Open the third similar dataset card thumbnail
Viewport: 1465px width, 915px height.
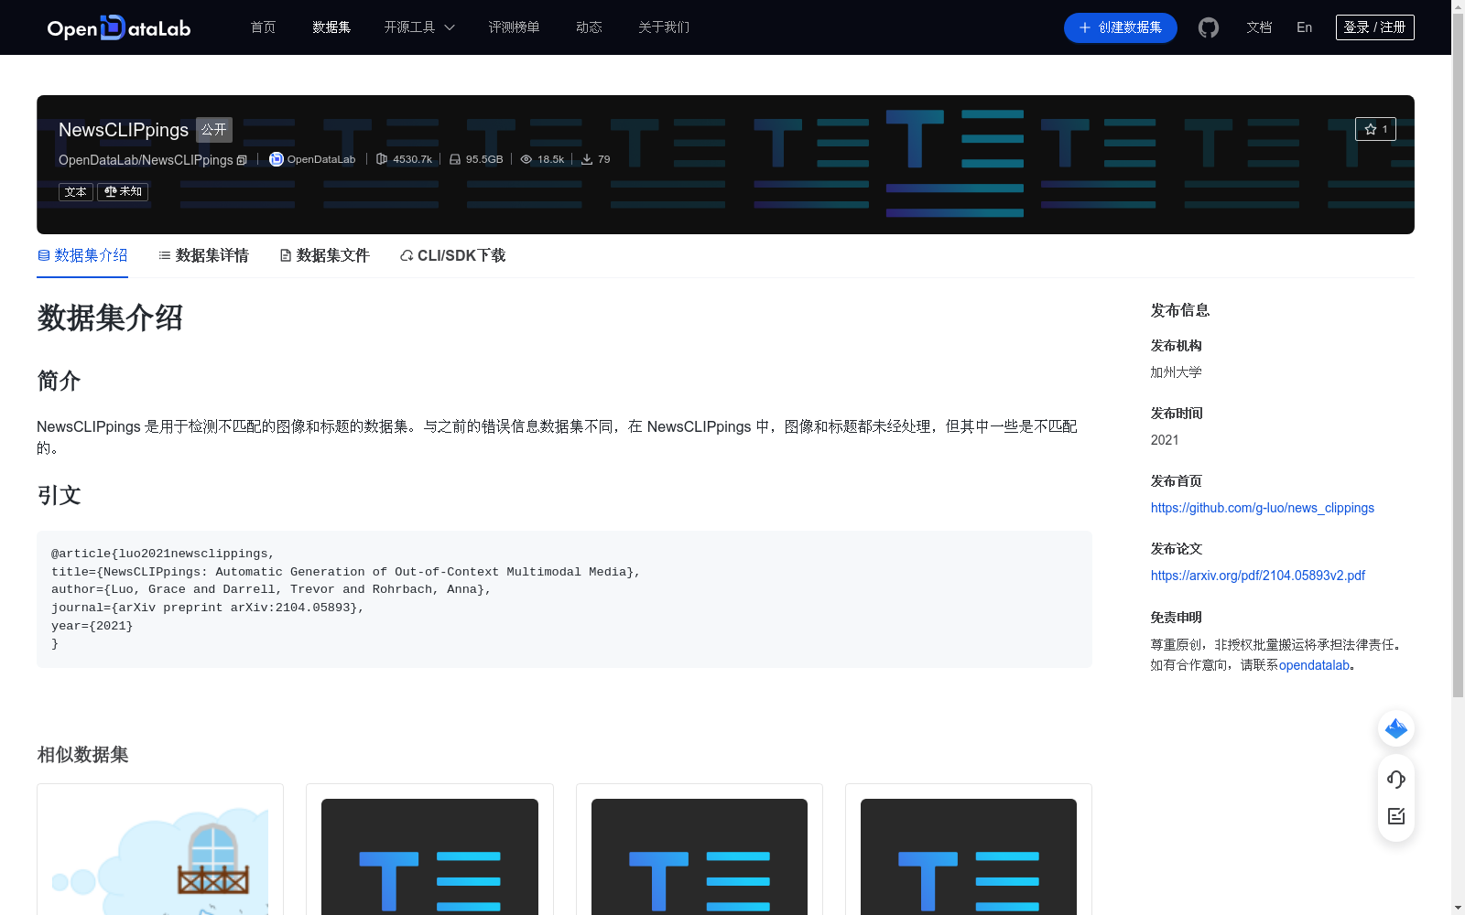700,856
